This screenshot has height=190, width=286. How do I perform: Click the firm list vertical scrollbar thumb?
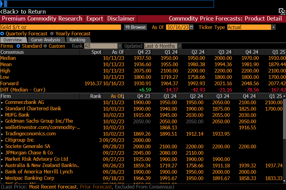(284, 119)
